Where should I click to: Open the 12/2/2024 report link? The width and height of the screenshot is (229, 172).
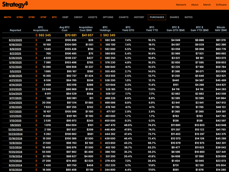tap(15, 147)
